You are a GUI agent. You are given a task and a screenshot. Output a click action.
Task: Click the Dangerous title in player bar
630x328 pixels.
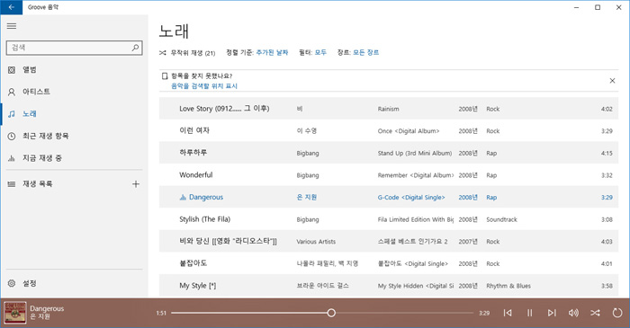point(47,309)
